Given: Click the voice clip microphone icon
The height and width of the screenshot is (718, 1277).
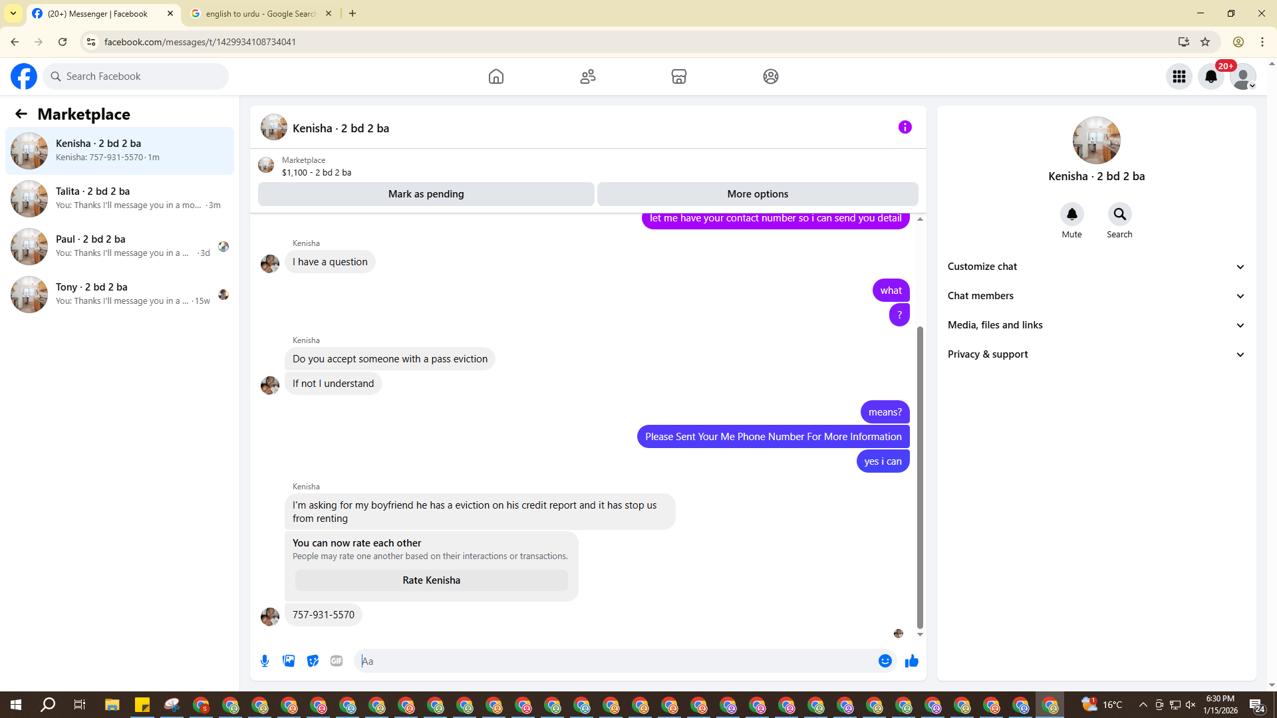Looking at the screenshot, I should tap(265, 661).
